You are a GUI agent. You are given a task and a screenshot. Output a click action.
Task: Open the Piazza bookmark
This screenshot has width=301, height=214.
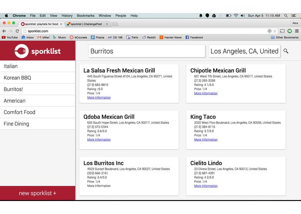click(x=97, y=37)
